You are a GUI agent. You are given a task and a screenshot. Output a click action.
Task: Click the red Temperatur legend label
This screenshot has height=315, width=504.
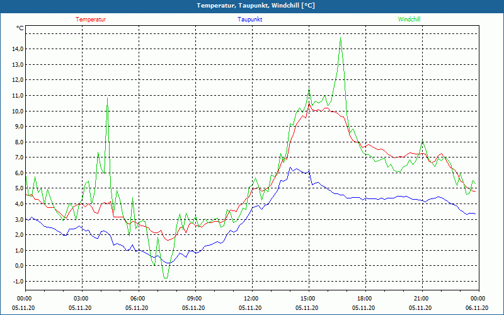(91, 20)
